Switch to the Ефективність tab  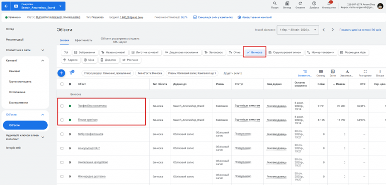coord(84,40)
